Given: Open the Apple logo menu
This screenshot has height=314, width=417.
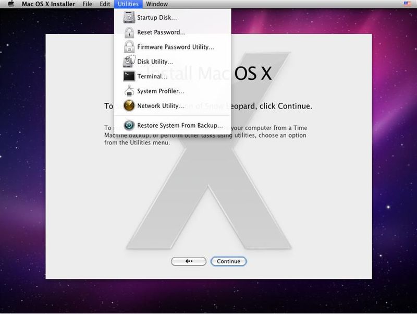Looking at the screenshot, I should pyautogui.click(x=10, y=4).
